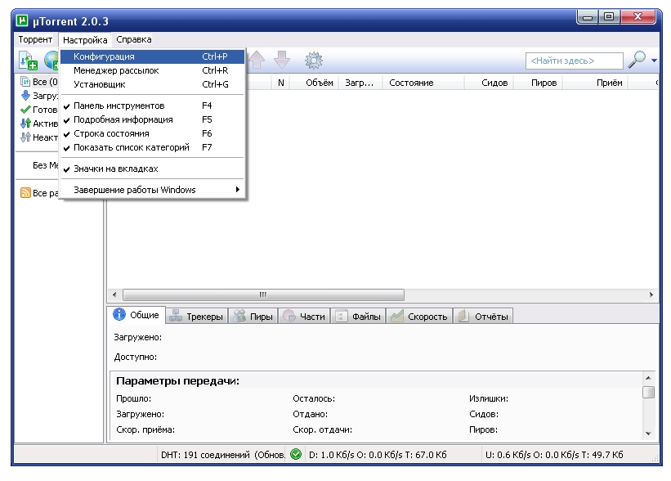Viewport: 671px width, 481px height.
Task: Choose Установщик in the Настройка menu
Action: [x=152, y=84]
